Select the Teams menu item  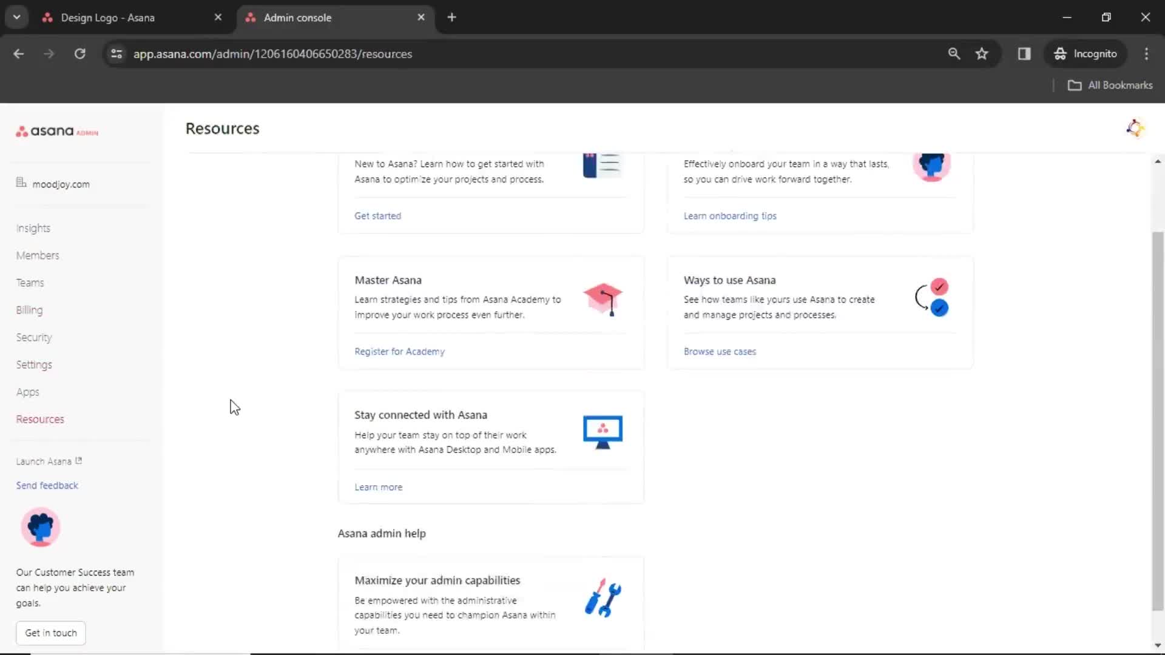click(x=30, y=282)
